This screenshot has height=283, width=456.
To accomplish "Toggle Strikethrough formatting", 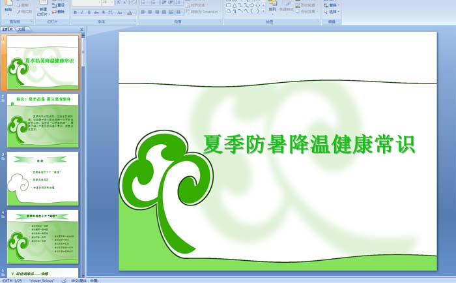I will tap(96, 12).
